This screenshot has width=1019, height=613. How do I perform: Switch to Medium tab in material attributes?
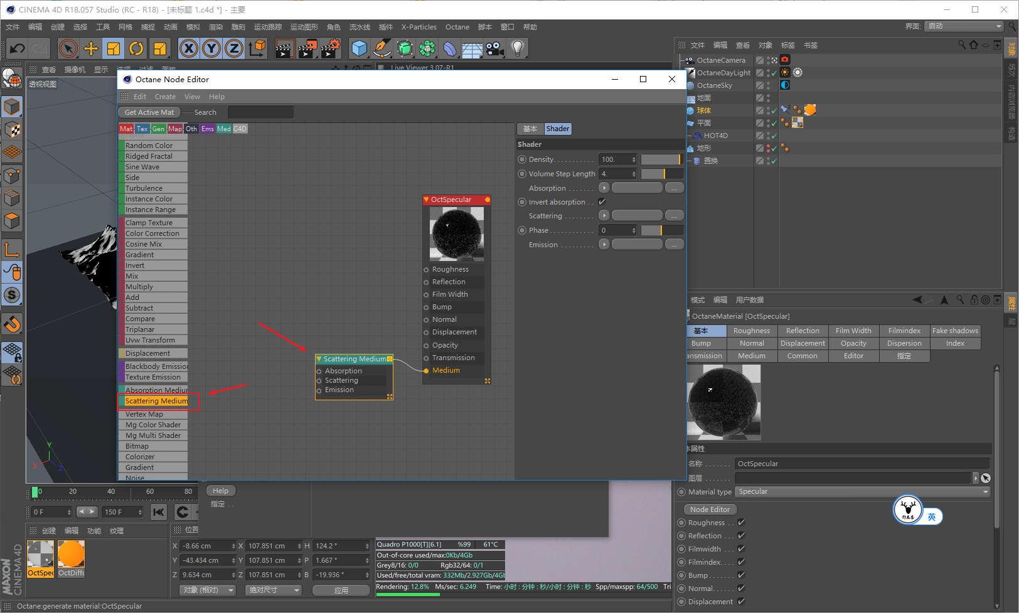coord(752,356)
